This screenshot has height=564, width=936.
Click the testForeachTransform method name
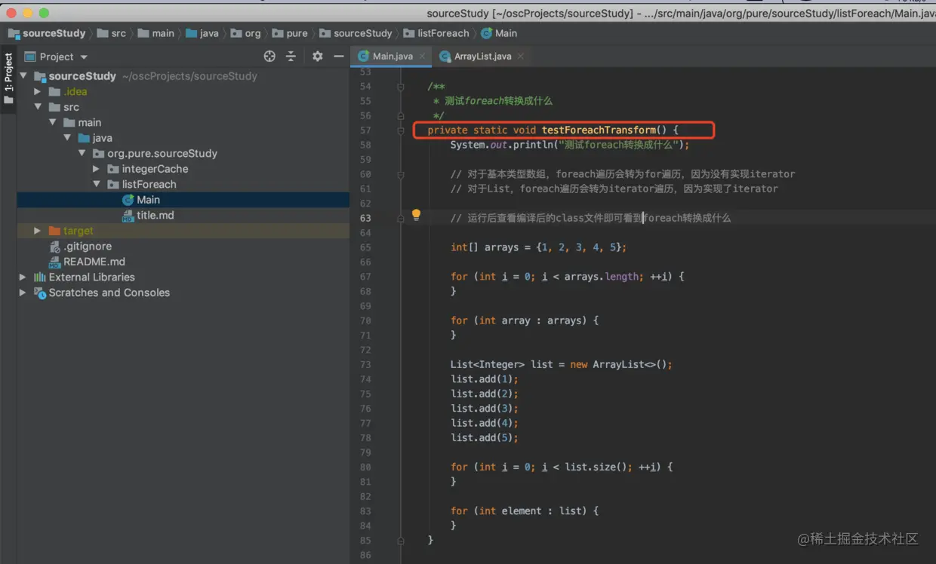[599, 130]
